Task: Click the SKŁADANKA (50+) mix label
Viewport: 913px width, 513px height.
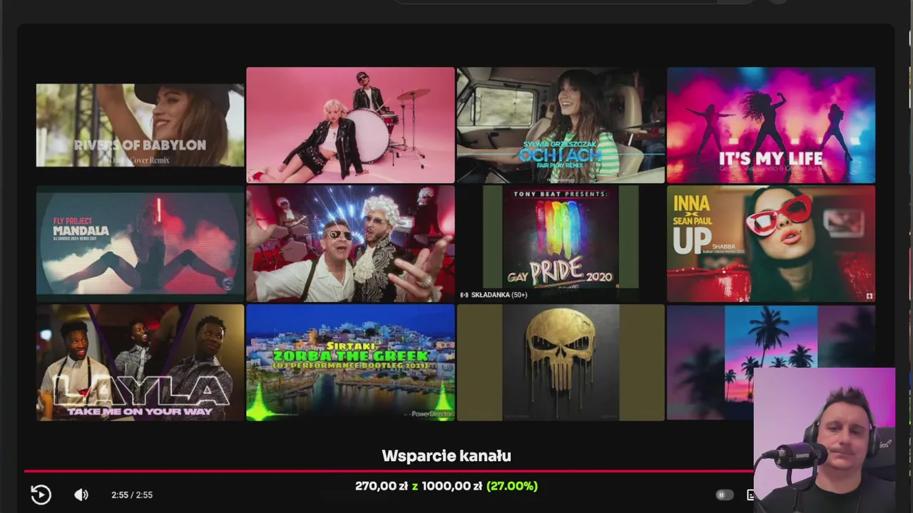Action: click(x=494, y=295)
